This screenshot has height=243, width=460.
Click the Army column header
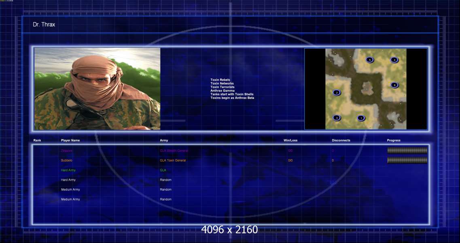164,141
